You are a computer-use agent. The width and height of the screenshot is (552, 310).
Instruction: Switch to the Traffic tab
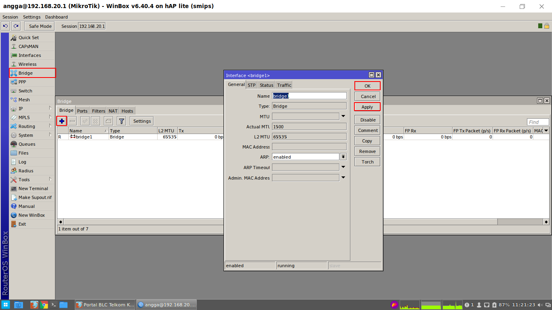[284, 85]
